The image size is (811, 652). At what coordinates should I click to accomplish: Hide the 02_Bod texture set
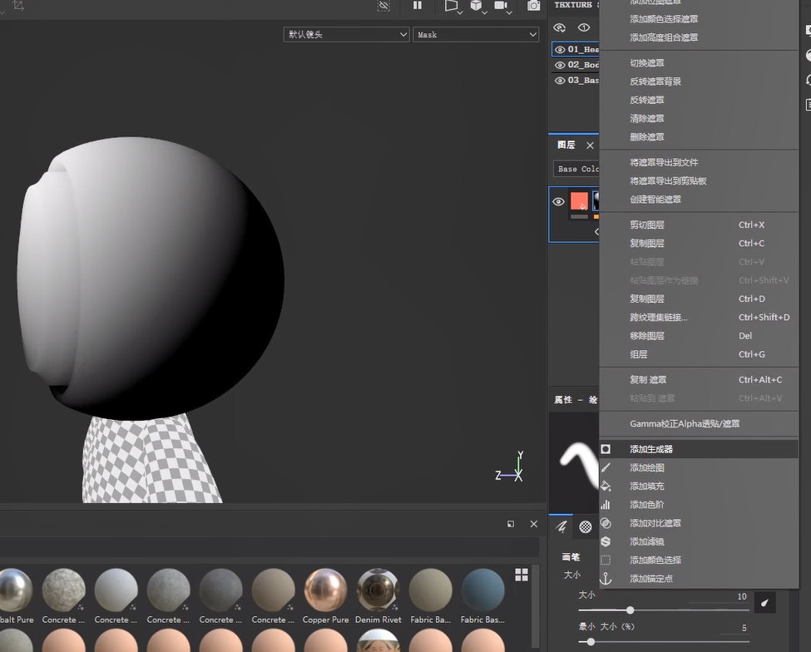(560, 65)
